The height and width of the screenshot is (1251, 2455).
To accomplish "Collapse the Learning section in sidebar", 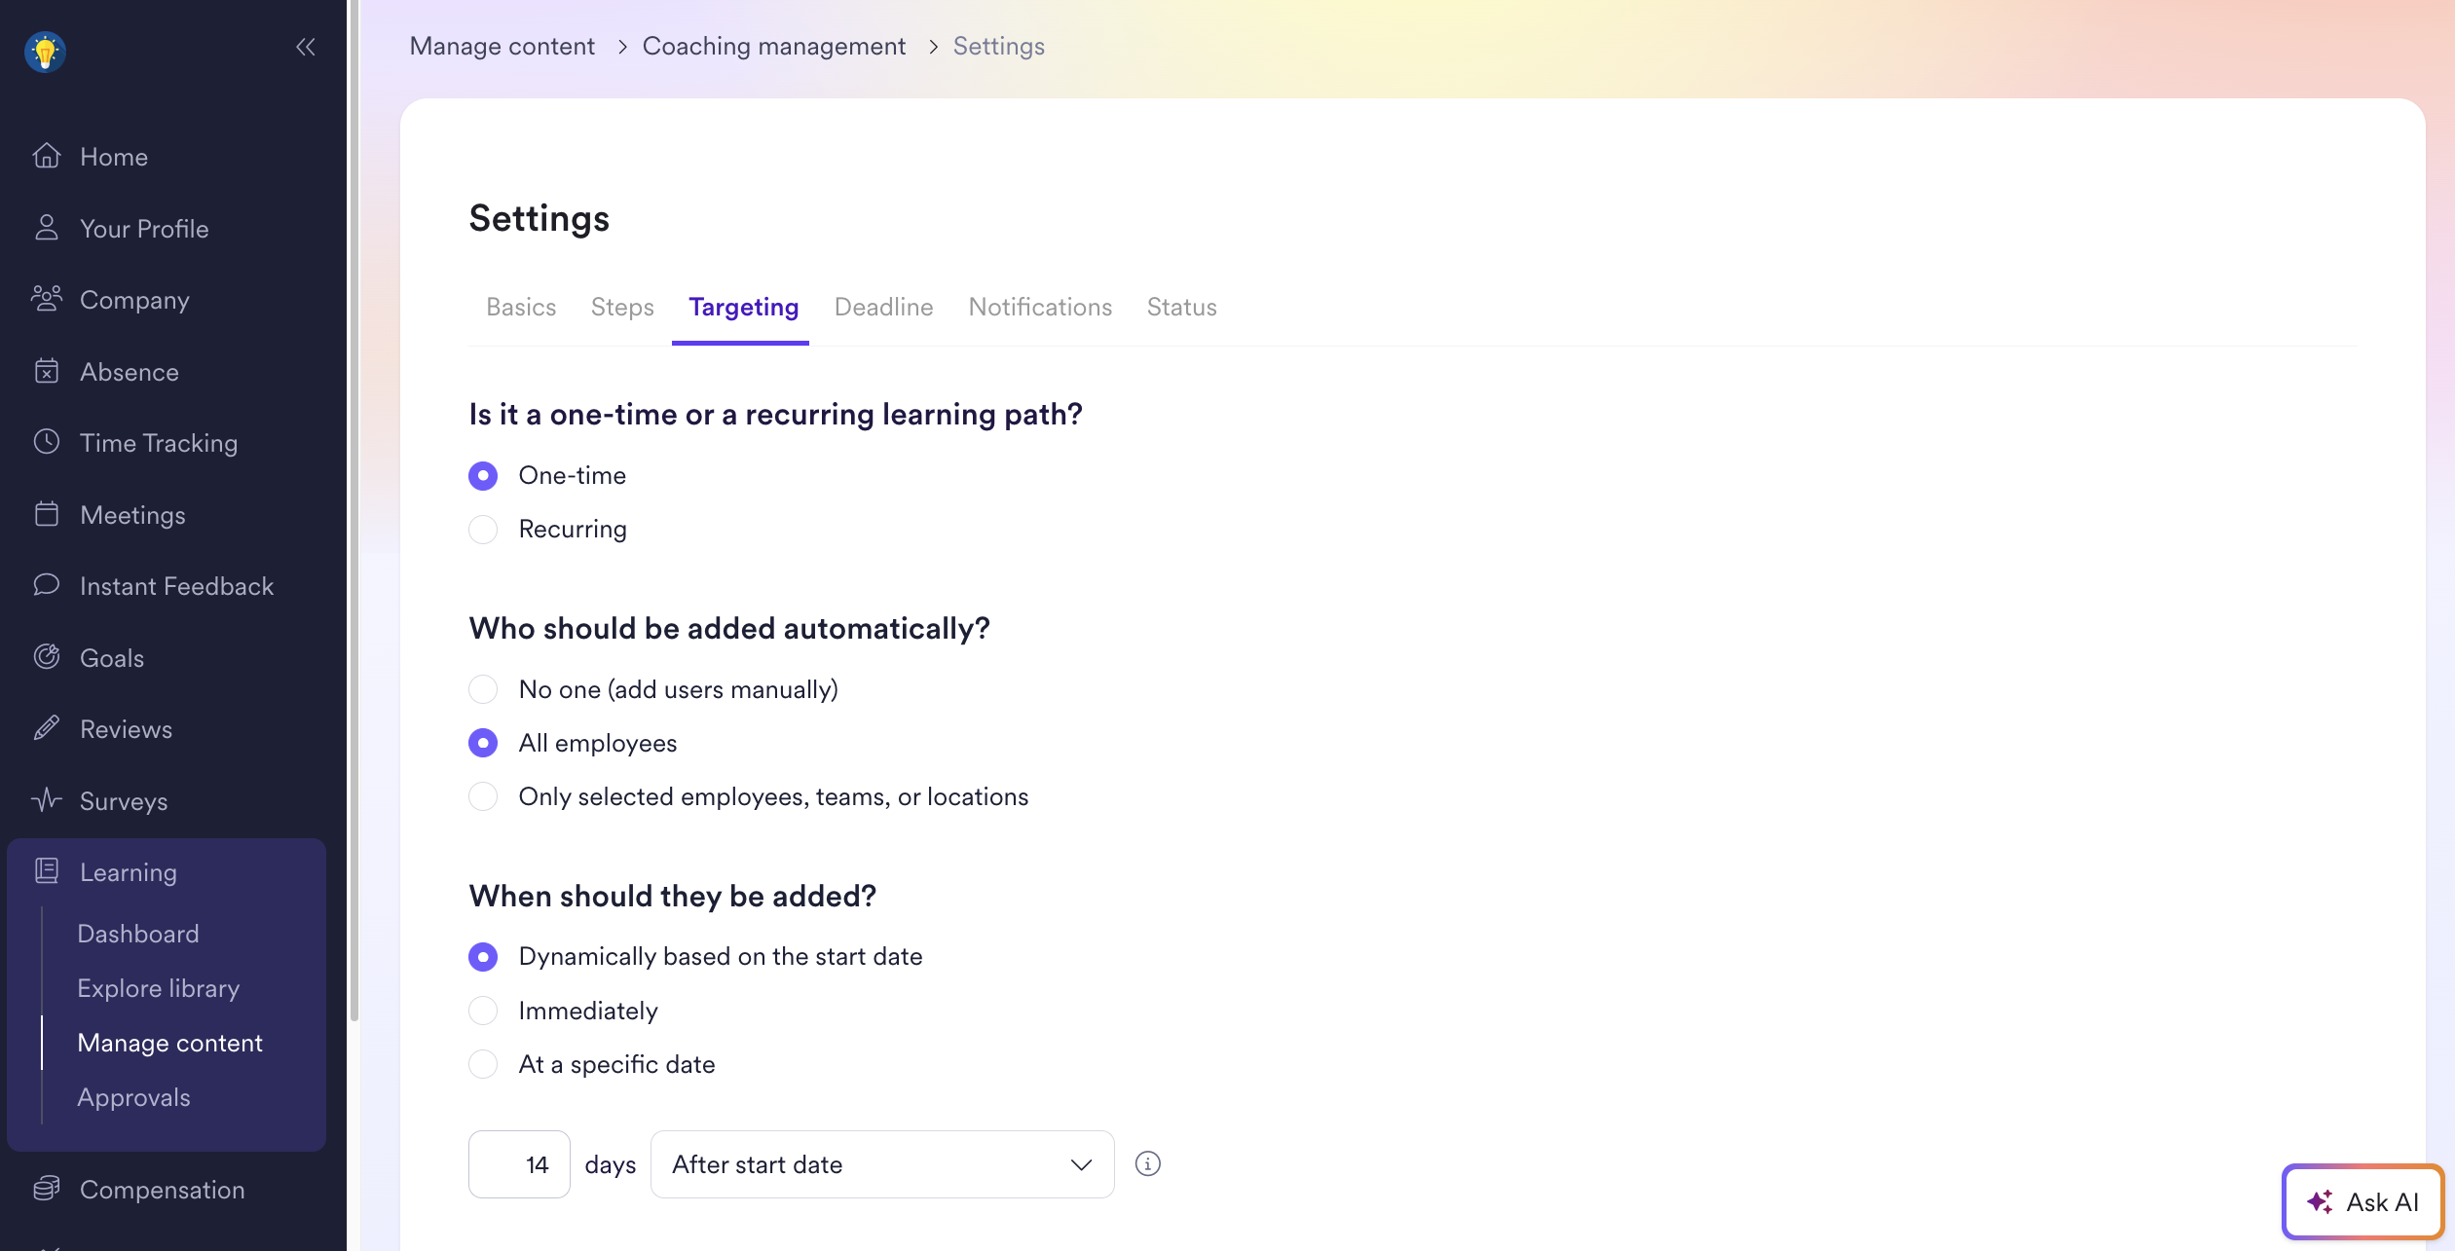I will point(129,872).
